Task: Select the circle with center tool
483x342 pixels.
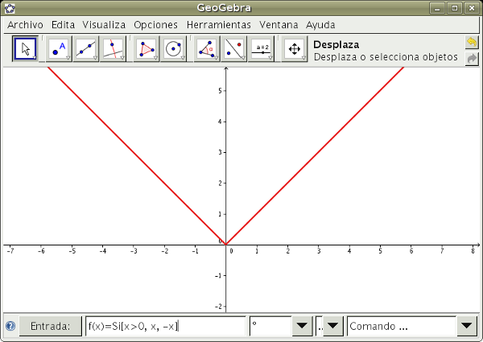Action: click(x=173, y=50)
